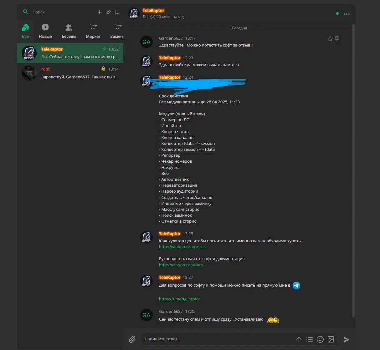Click the root avatar in the conversation list
The height and width of the screenshot is (350, 380).
tap(29, 73)
